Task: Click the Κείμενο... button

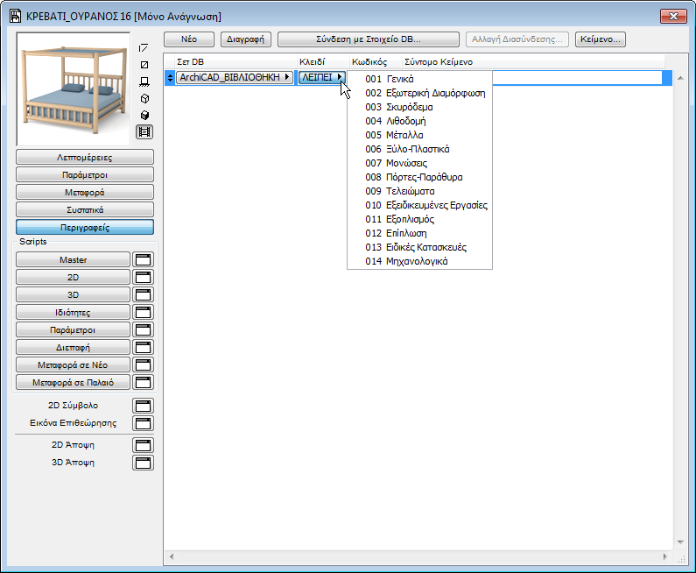Action: point(600,39)
